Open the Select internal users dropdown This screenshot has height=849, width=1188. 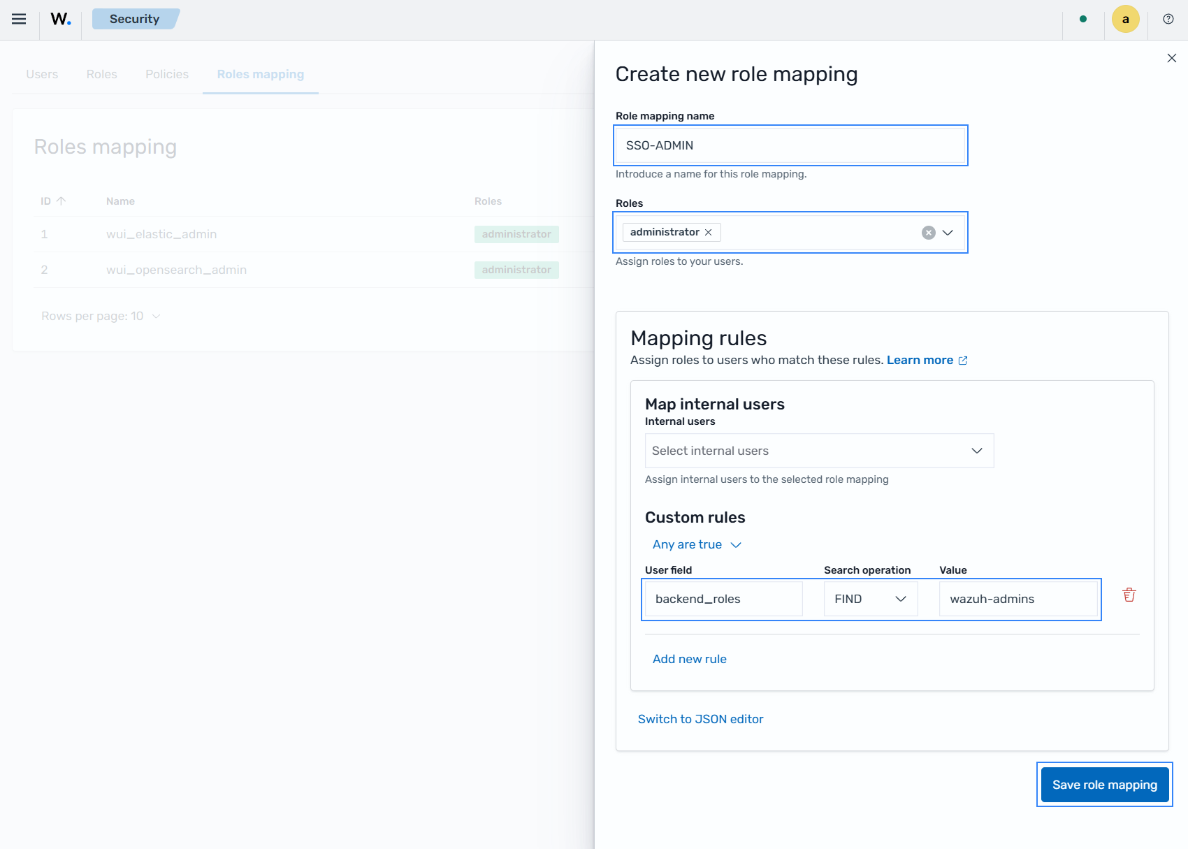click(819, 451)
